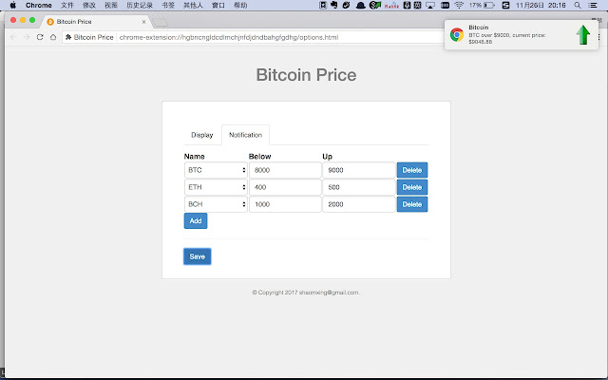Click the battery status icon
The width and height of the screenshot is (608, 380).
tap(489, 5)
